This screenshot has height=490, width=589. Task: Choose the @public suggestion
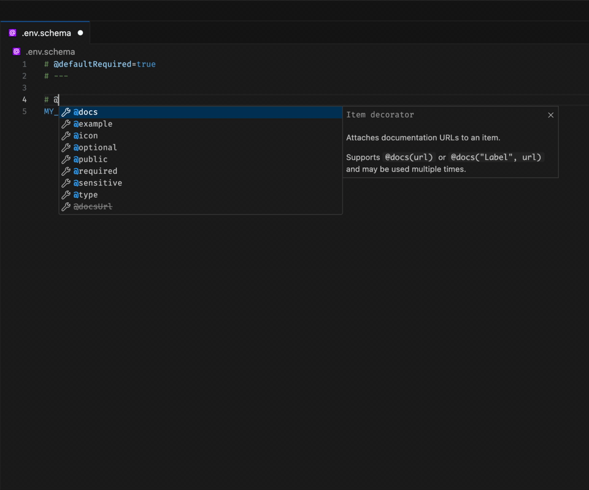(x=201, y=159)
